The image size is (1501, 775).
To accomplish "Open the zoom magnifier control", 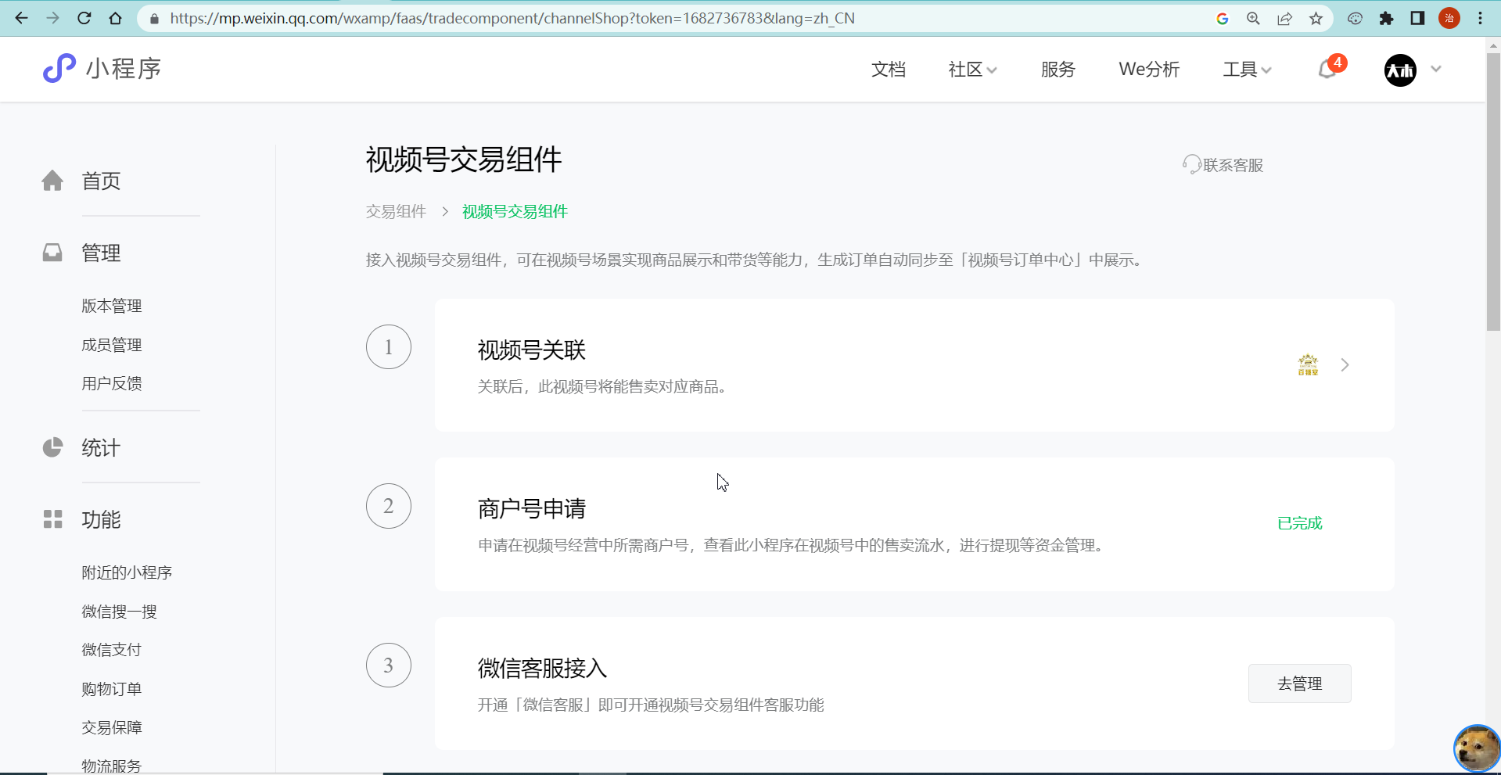I will 1253,19.
